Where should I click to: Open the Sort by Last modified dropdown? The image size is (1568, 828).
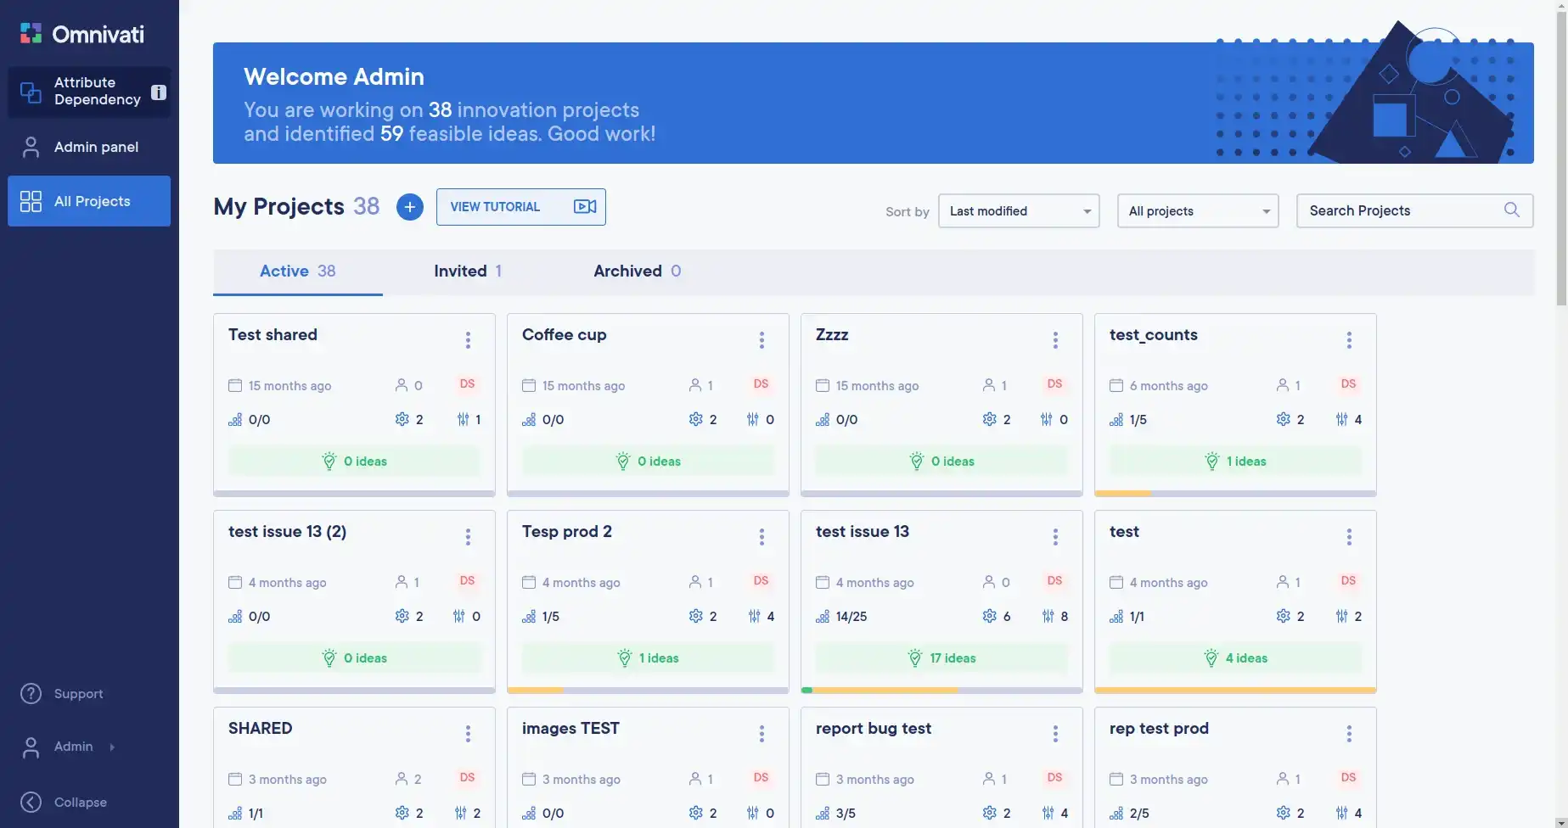click(x=1019, y=211)
